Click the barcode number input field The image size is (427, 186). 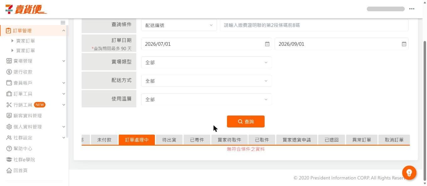314,25
